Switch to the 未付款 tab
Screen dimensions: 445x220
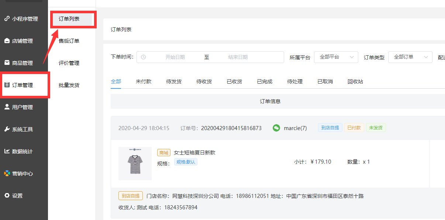144,81
